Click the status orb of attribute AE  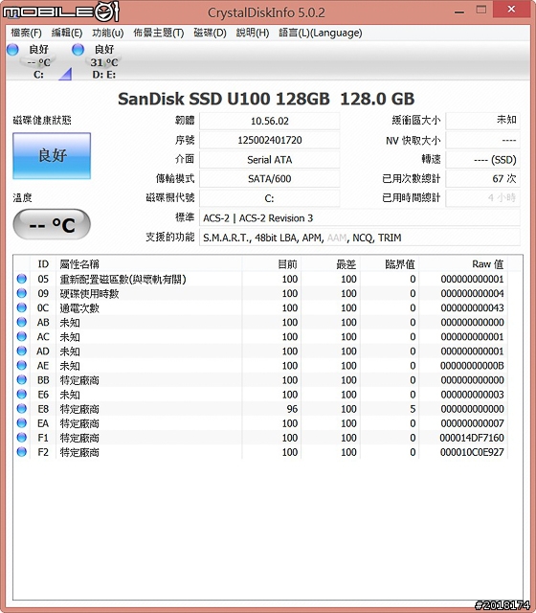(x=22, y=366)
